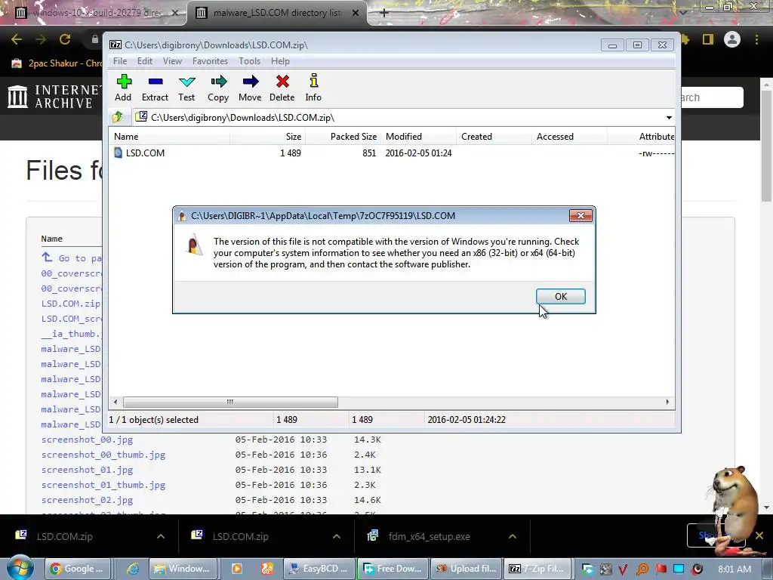Viewport: 773px width, 580px height.
Task: Click the Internet Explorer taskbar icon
Action: tap(132, 569)
